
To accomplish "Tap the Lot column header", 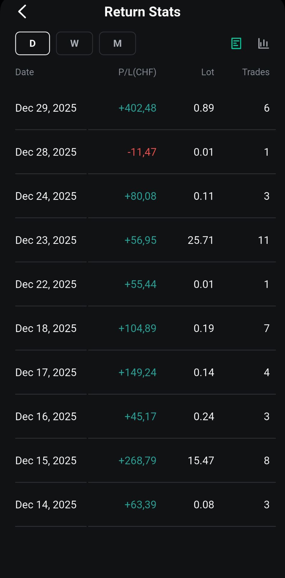I will pos(208,72).
